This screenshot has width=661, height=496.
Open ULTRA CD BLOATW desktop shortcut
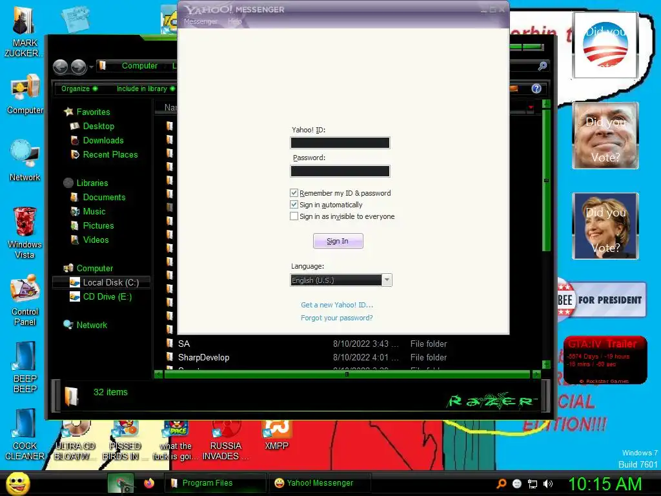pos(75,440)
